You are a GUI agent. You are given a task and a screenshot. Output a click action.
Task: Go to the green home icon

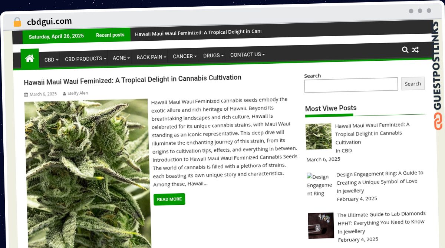[x=30, y=58]
